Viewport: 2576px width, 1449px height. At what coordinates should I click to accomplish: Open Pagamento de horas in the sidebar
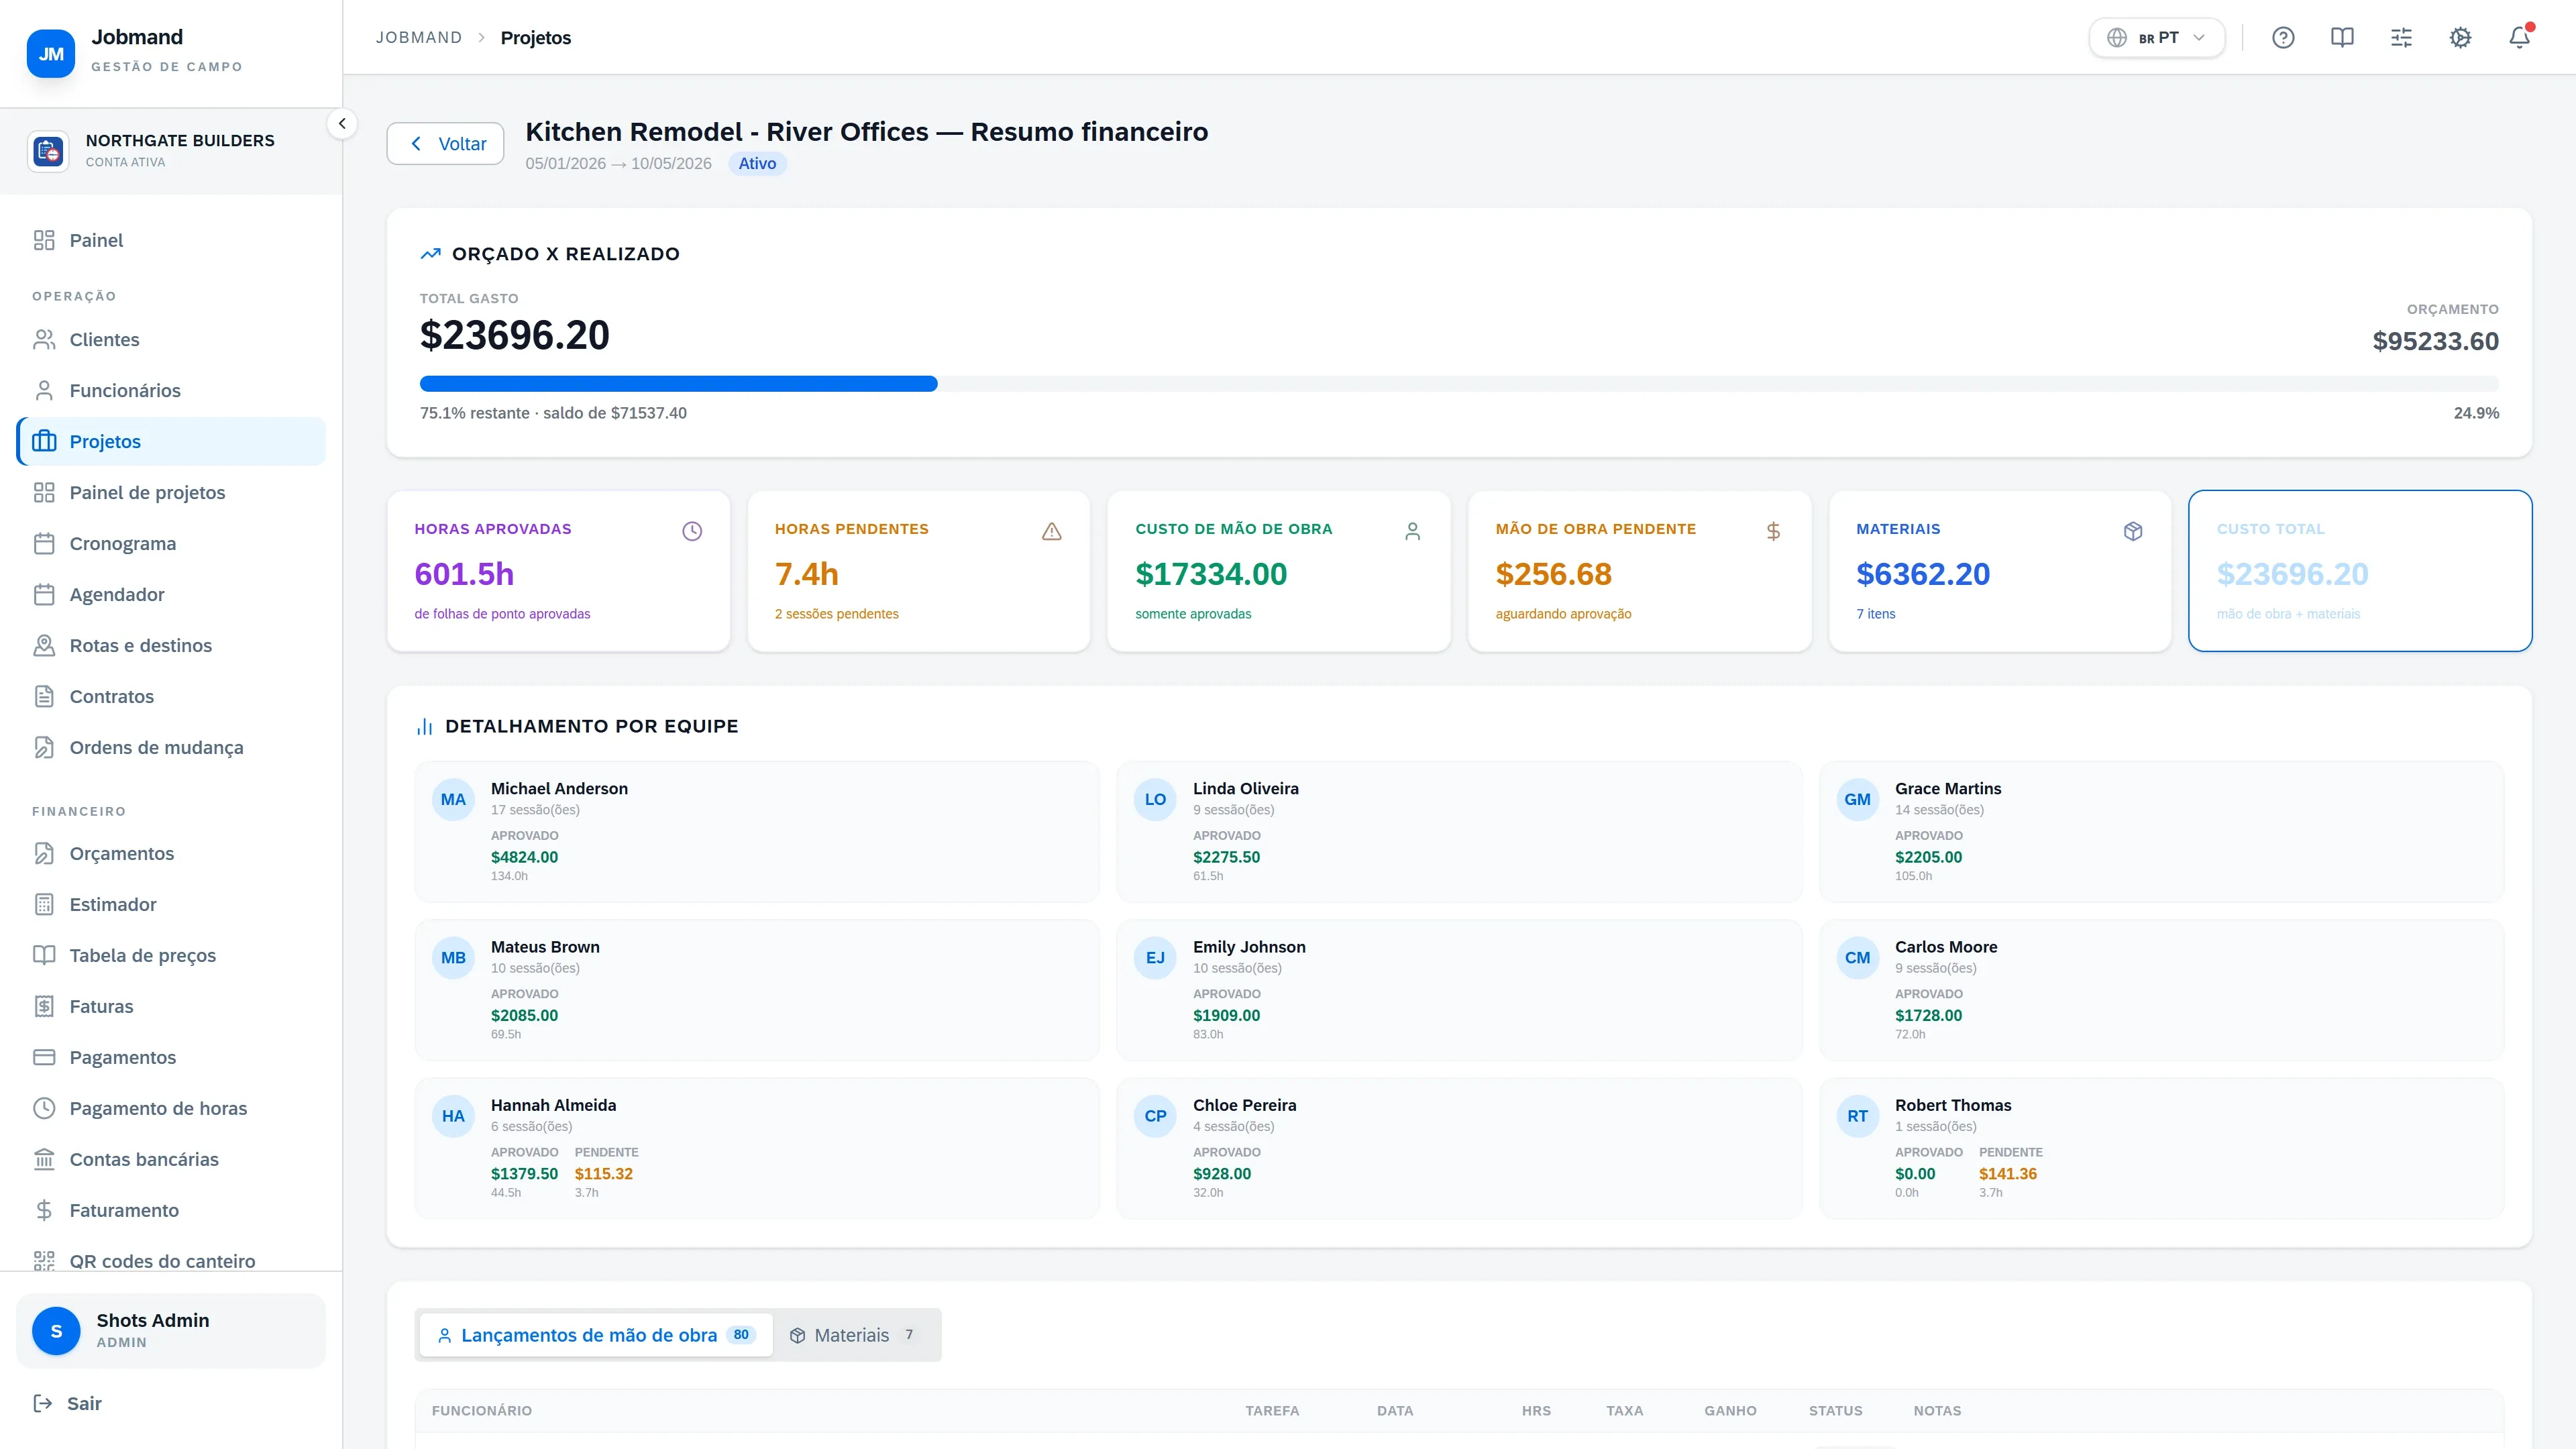[171, 1108]
